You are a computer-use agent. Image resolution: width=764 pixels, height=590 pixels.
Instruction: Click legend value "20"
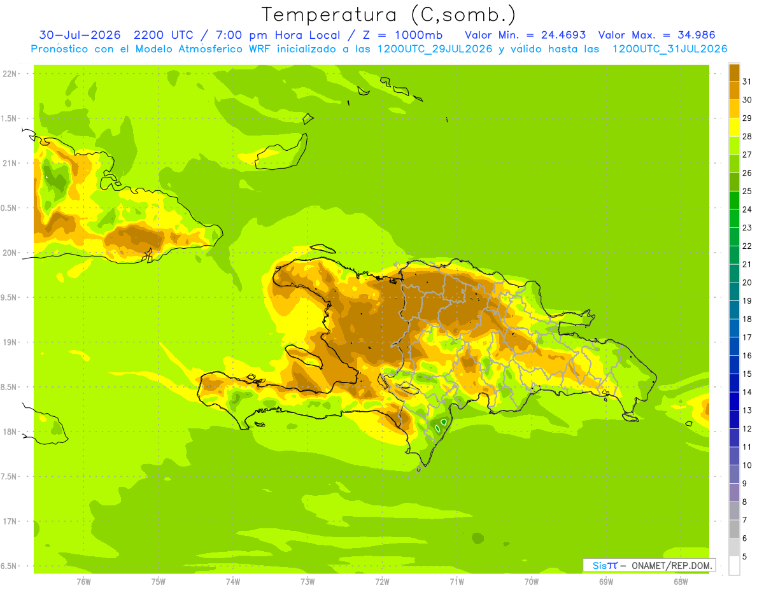click(x=747, y=283)
